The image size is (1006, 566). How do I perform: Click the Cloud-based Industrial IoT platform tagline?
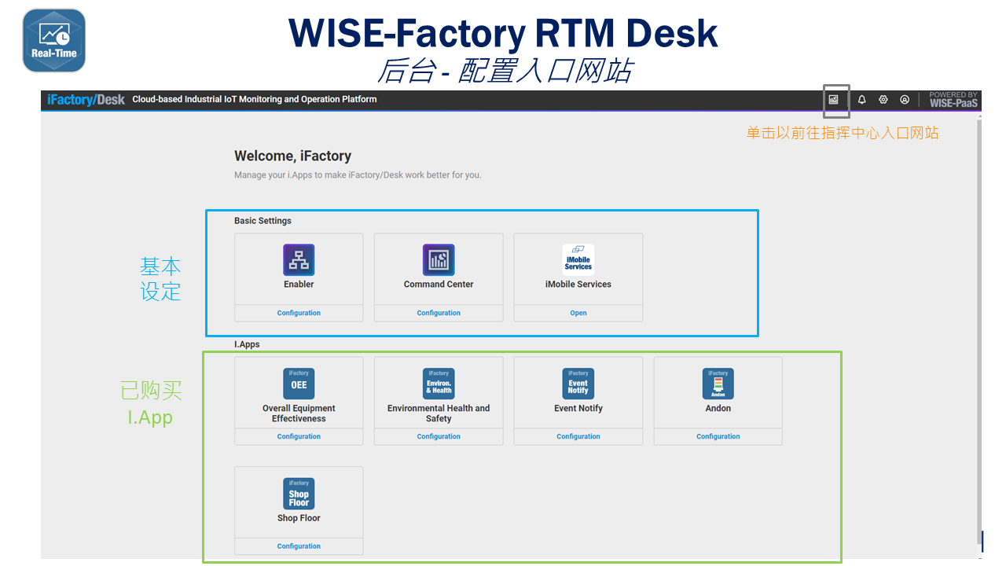click(255, 100)
